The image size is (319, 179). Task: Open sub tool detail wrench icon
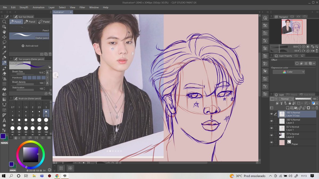tap(50, 93)
